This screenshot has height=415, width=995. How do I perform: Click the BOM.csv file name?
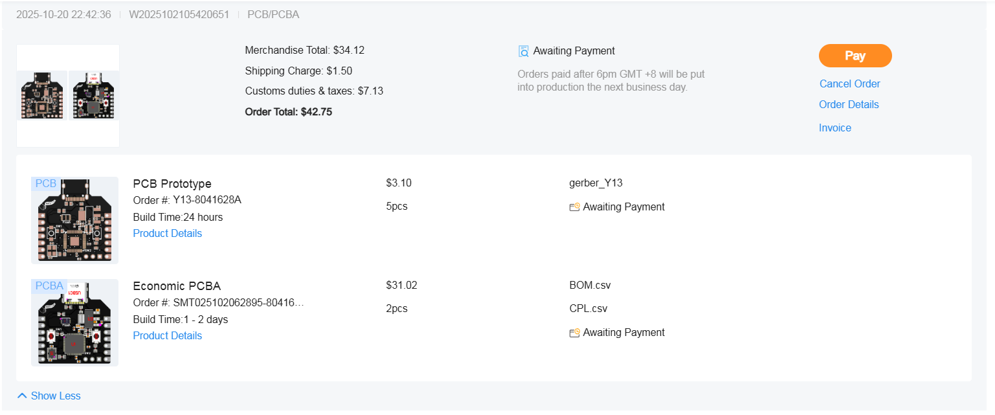coord(590,285)
